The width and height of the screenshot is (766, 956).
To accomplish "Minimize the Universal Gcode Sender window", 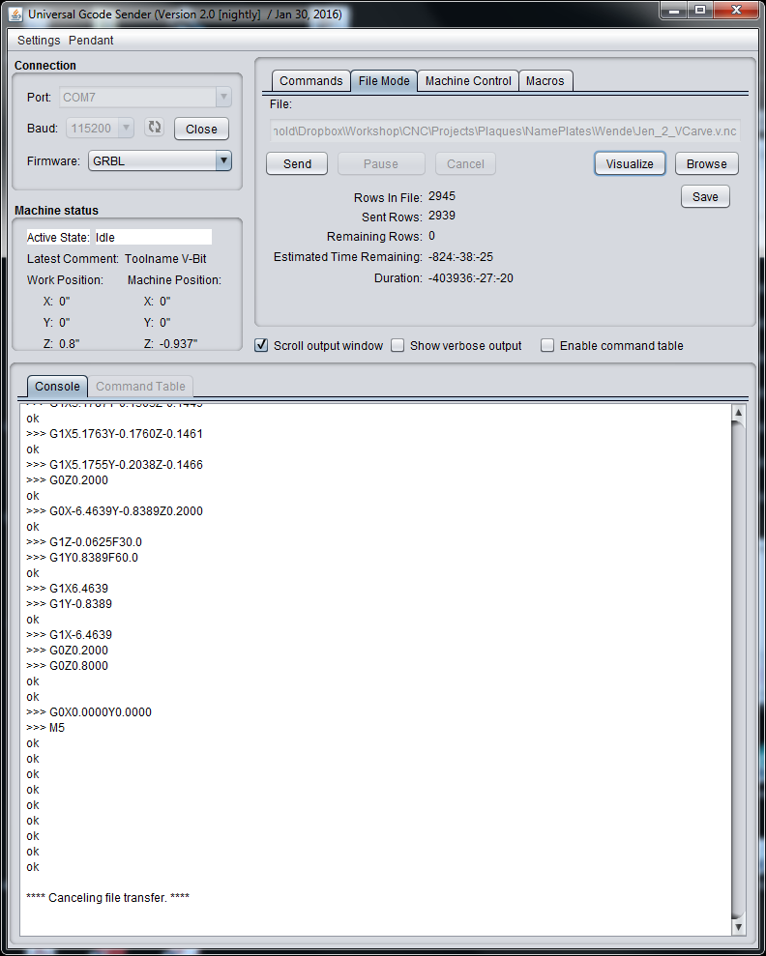I will point(674,11).
